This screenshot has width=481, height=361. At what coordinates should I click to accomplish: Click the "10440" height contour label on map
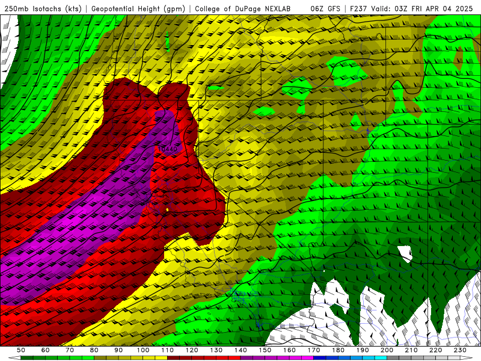[x=168, y=149]
